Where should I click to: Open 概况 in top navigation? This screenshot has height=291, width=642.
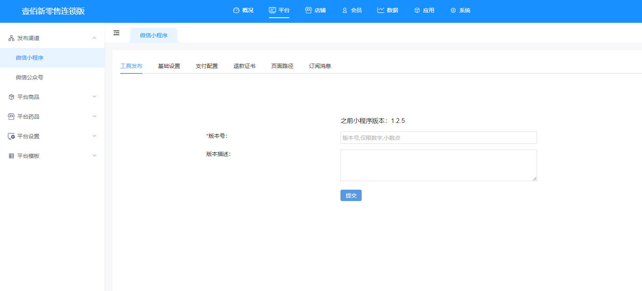pyautogui.click(x=243, y=10)
